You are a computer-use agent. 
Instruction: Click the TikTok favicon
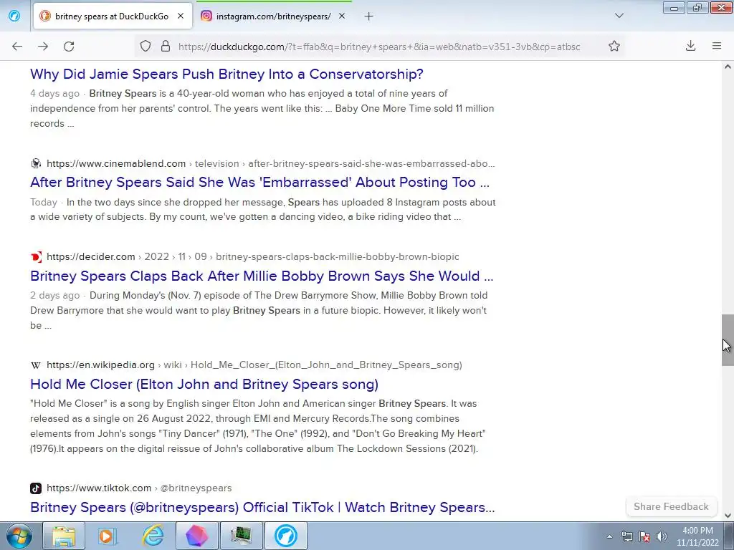point(36,488)
